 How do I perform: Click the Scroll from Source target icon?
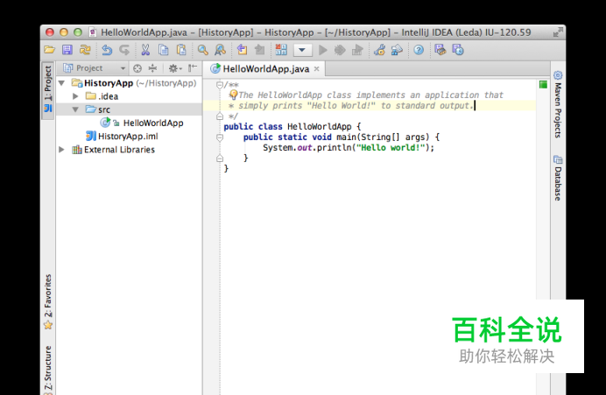point(137,68)
